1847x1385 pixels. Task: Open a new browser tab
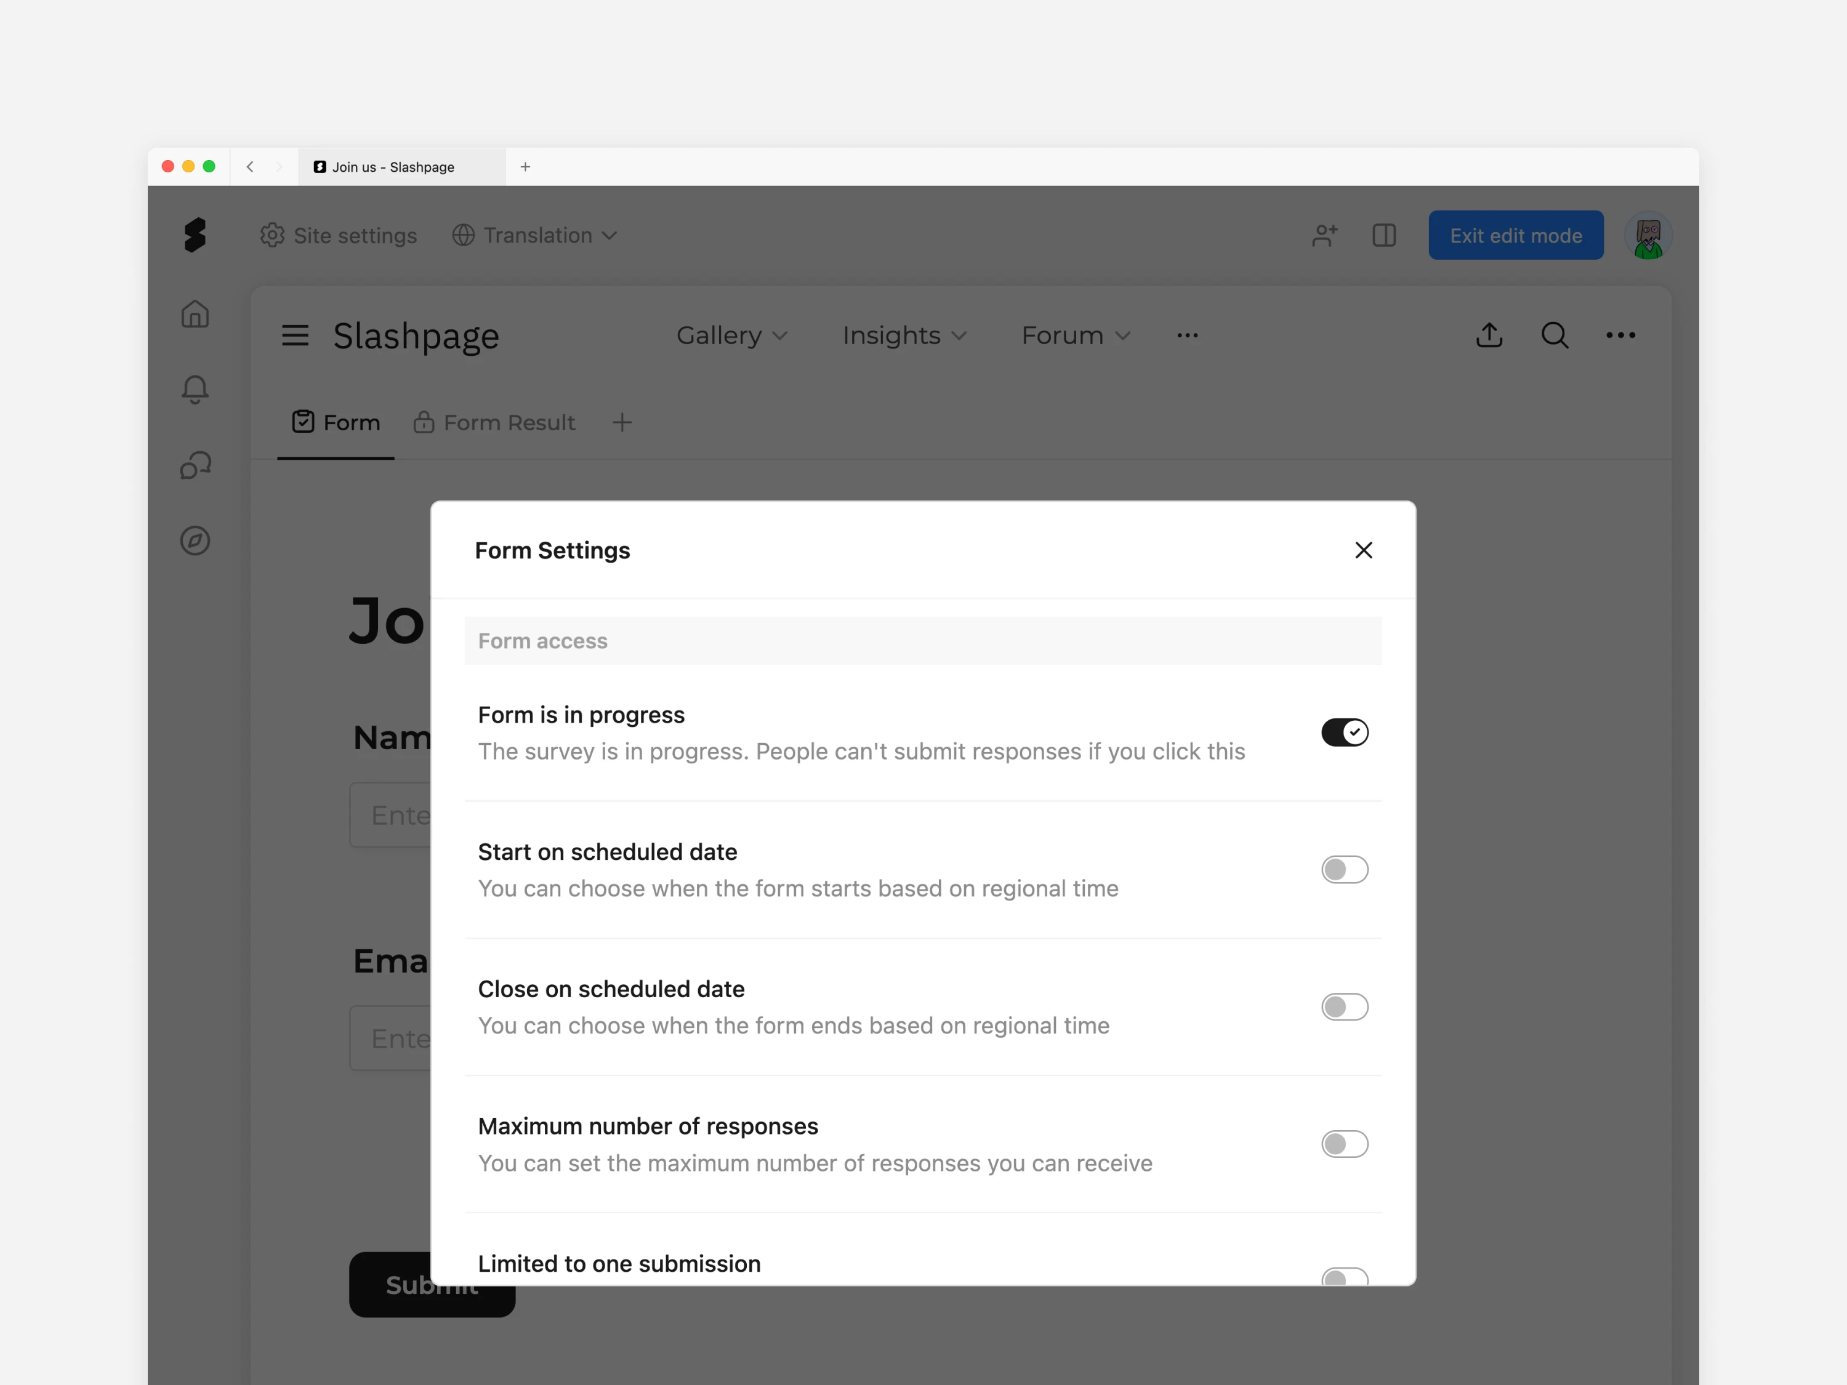(525, 167)
